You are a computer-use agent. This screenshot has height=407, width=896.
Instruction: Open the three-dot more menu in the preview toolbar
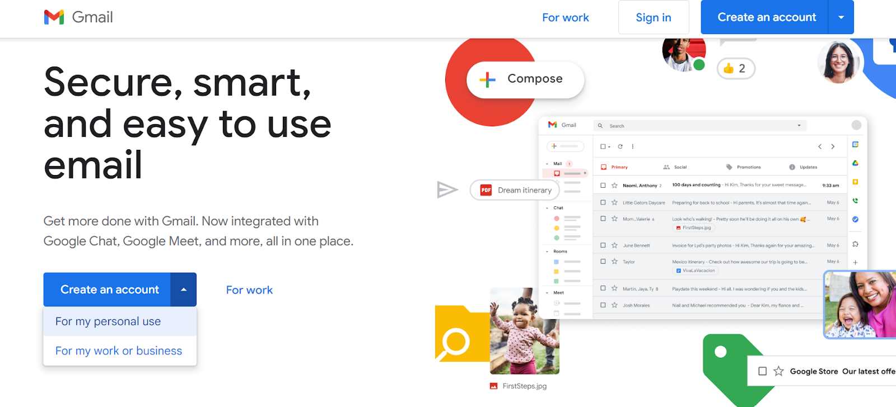click(633, 146)
